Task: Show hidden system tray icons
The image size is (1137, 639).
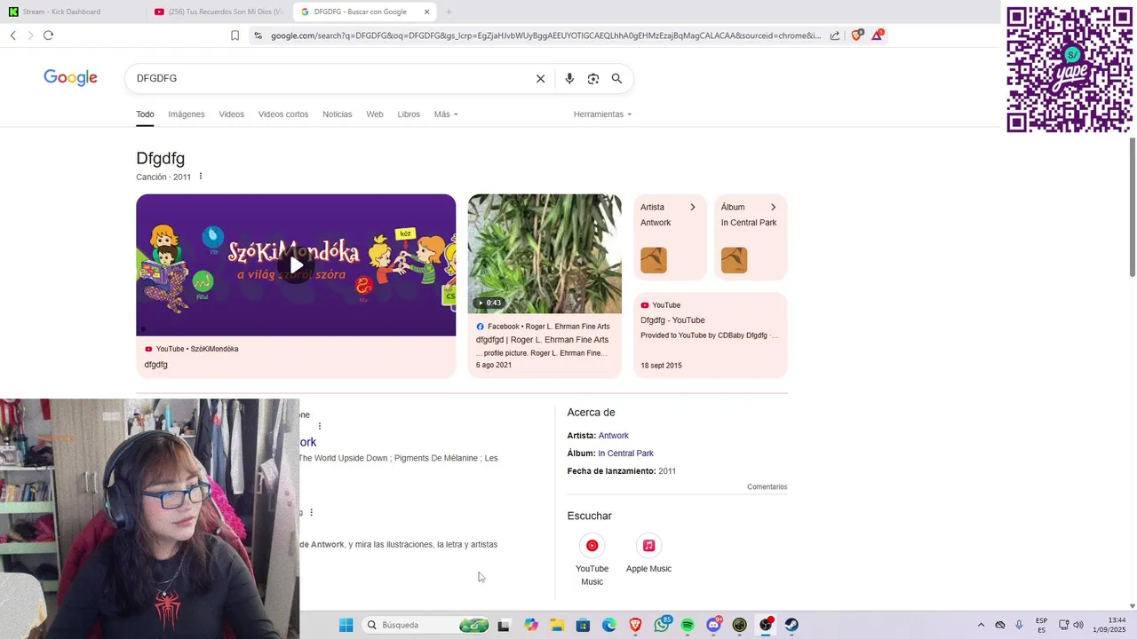Action: click(981, 625)
